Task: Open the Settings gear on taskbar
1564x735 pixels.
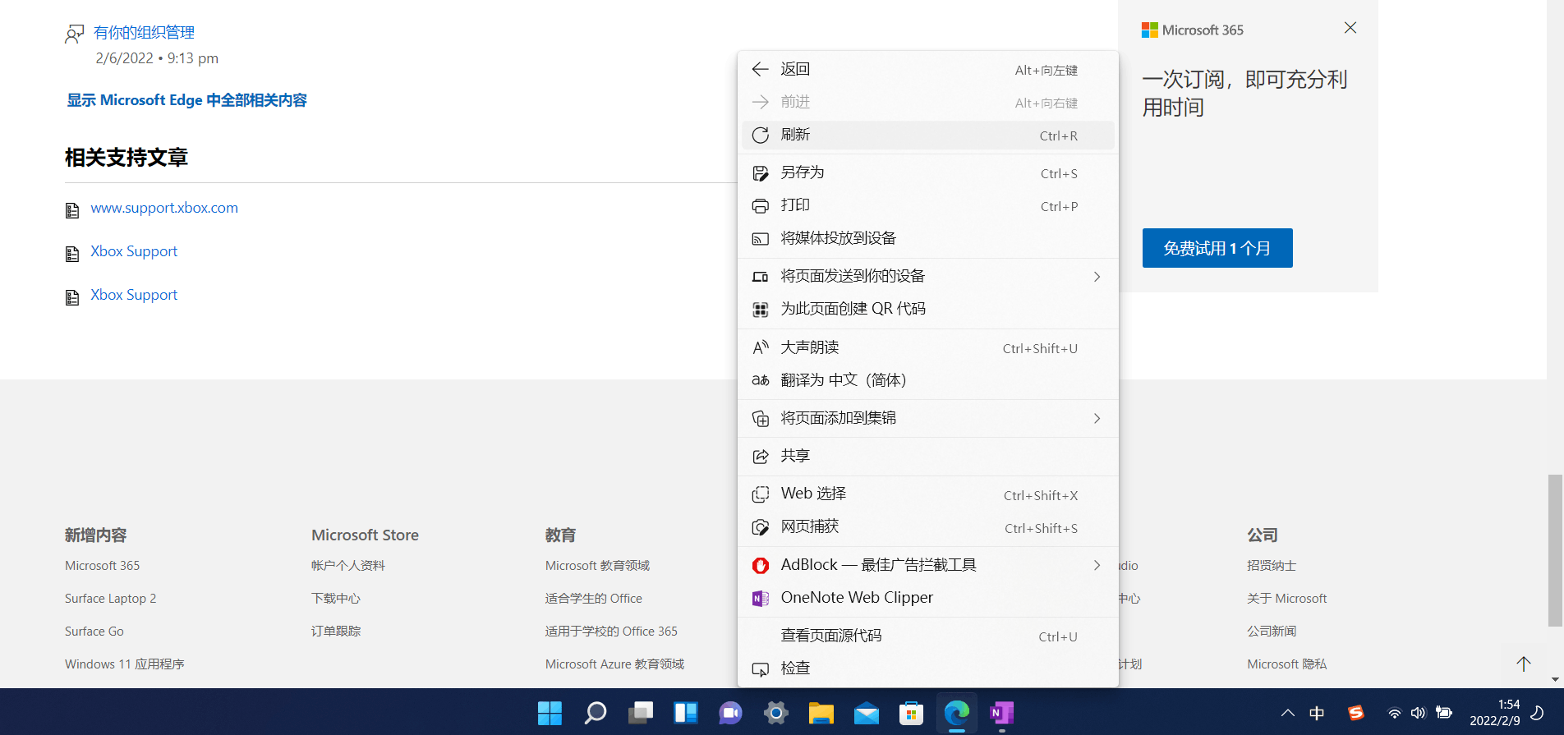Action: 775,713
